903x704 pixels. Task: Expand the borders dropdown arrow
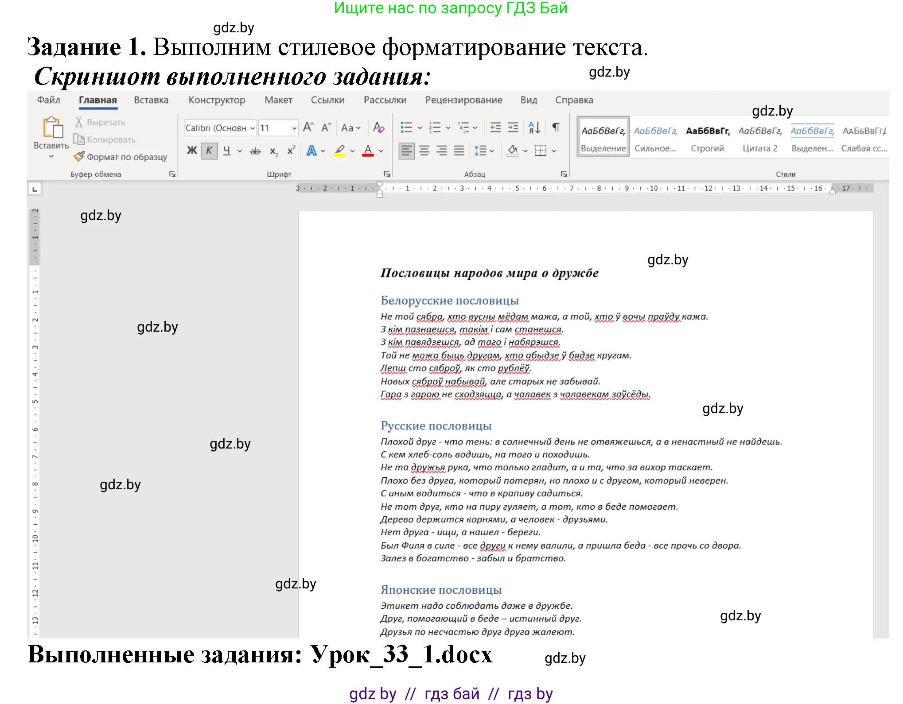tap(554, 151)
